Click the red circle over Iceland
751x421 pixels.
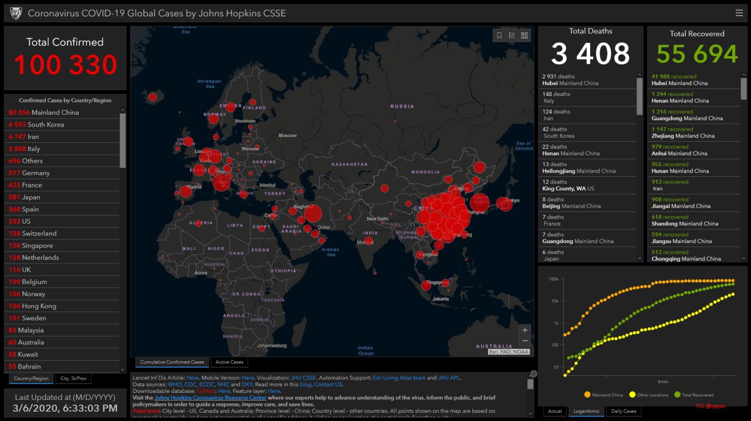(x=153, y=97)
